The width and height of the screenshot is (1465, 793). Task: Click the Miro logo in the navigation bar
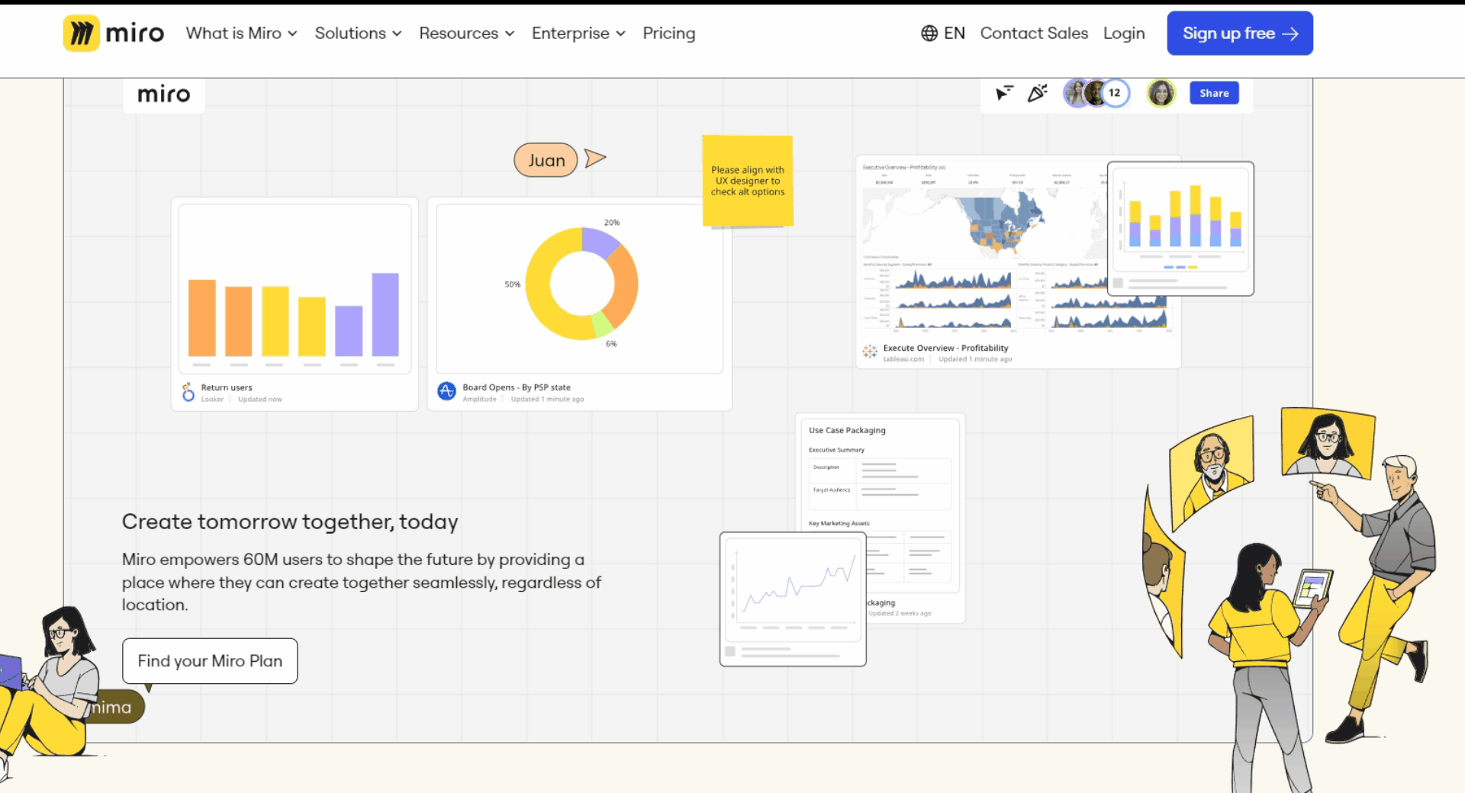(x=114, y=33)
